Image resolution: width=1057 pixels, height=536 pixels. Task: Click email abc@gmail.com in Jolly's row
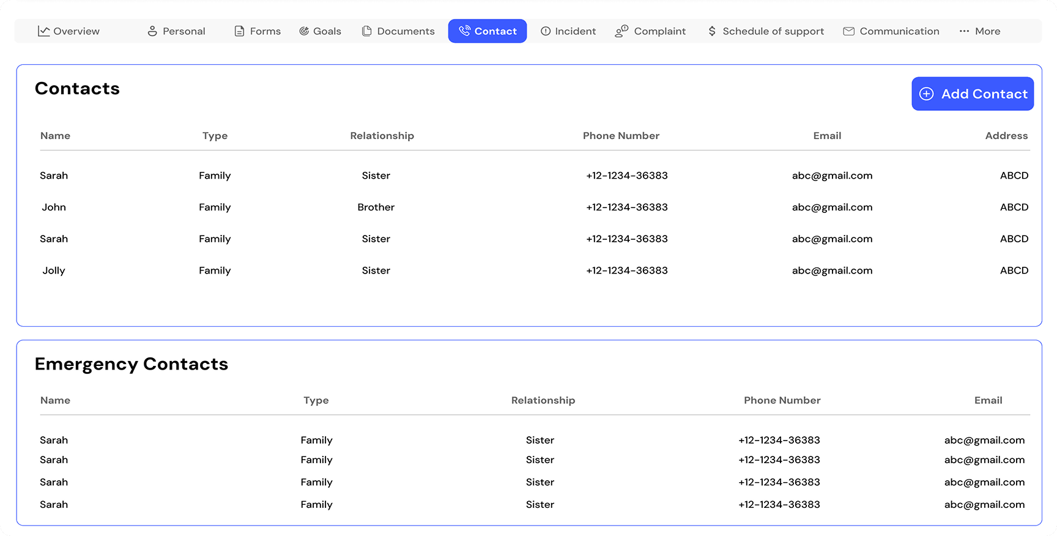[x=832, y=270]
